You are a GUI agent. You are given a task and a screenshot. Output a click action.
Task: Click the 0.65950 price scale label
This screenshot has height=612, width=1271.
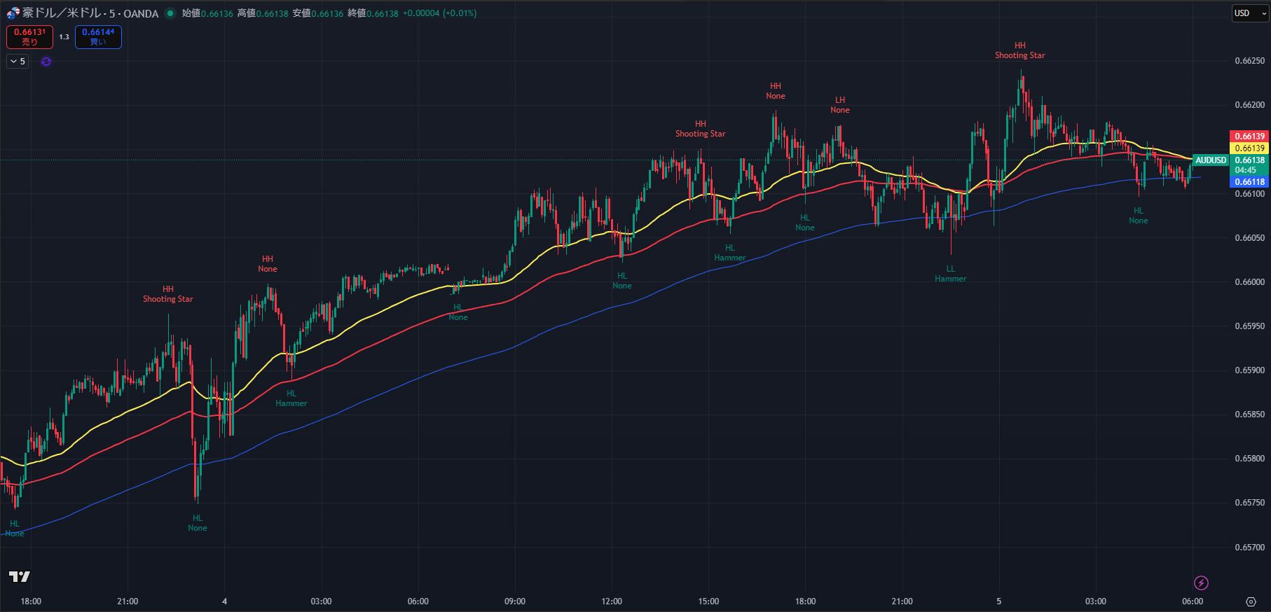point(1249,326)
